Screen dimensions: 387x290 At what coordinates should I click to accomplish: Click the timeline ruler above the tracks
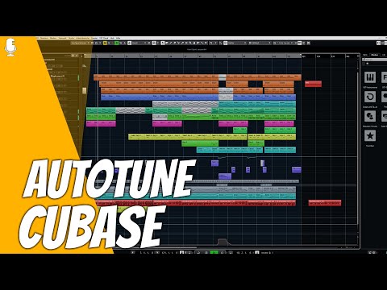[221, 56]
